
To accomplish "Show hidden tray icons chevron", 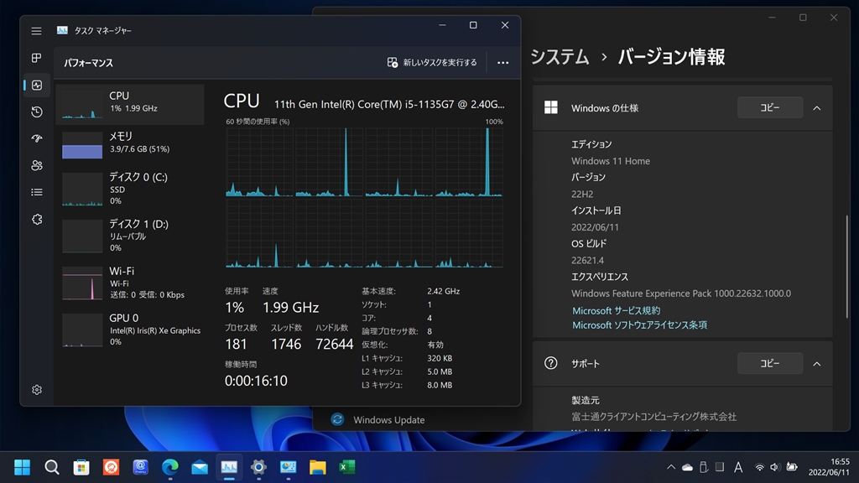I will coord(670,467).
